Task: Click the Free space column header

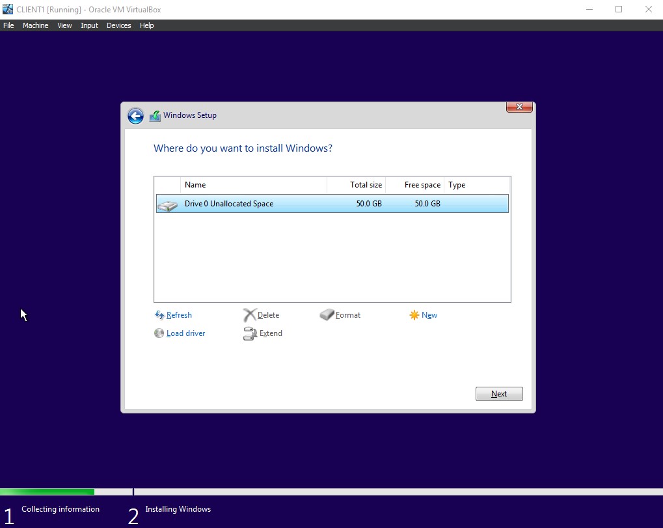Action: pos(415,185)
